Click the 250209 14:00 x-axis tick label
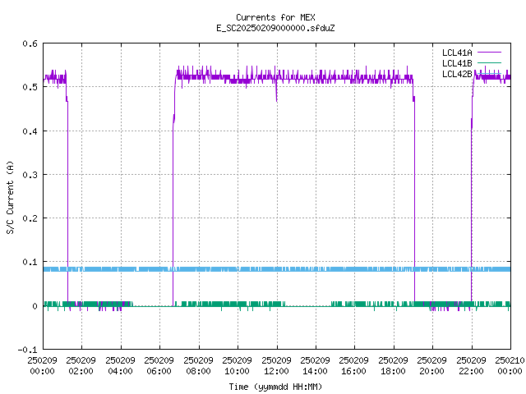The width and height of the screenshot is (526, 394). (315, 365)
